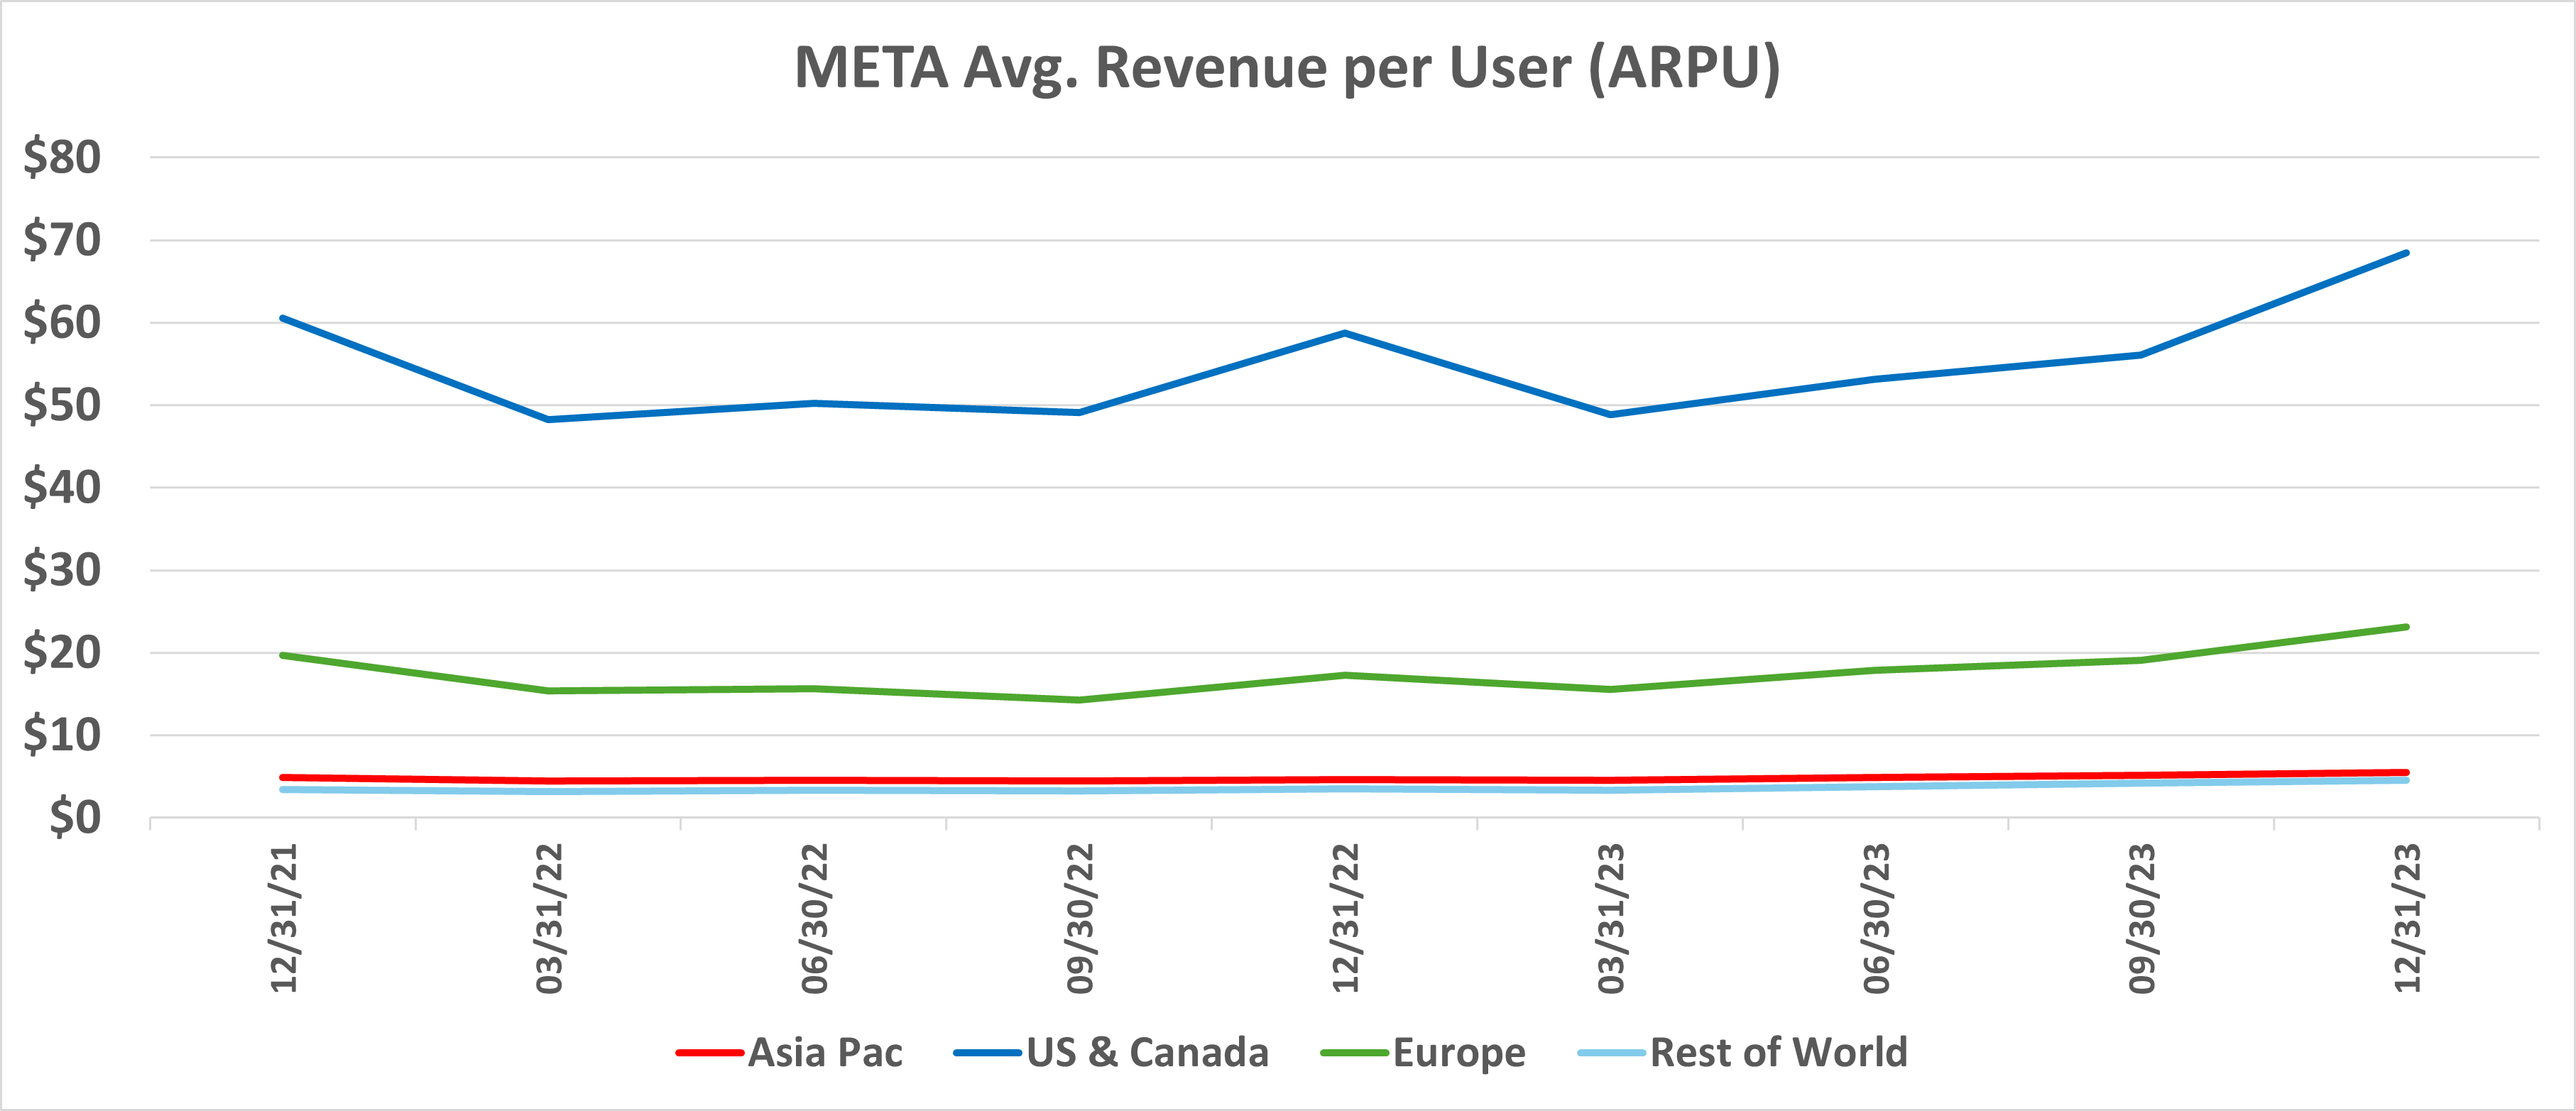The width and height of the screenshot is (2576, 1111).
Task: Click the red Asia Pac legend line swatch
Action: [x=709, y=1053]
